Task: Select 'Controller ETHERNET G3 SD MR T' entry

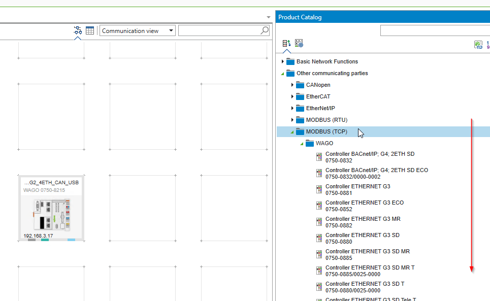Action: coord(370,271)
